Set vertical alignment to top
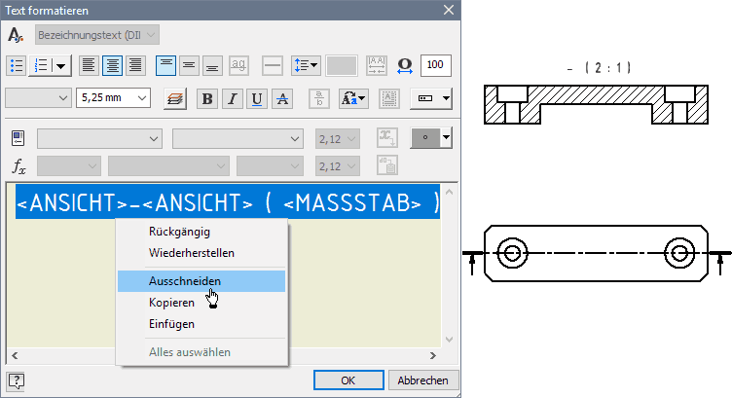Viewport: 732px width, 398px height. coord(165,65)
